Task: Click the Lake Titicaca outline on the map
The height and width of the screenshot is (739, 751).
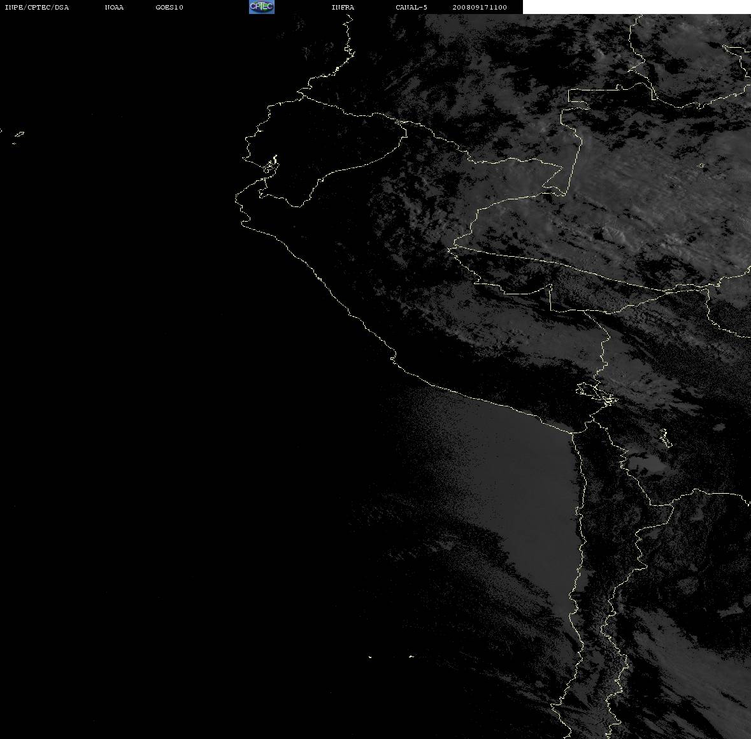Action: click(x=596, y=394)
